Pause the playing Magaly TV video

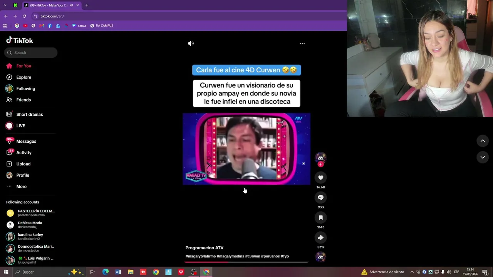pyautogui.click(x=246, y=149)
